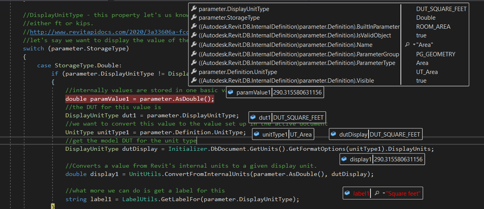
Task: Click the PG_GEOMETRY value
Action: (x=436, y=54)
